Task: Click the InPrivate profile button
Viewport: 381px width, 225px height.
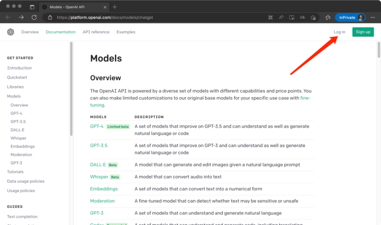Action: [x=350, y=17]
